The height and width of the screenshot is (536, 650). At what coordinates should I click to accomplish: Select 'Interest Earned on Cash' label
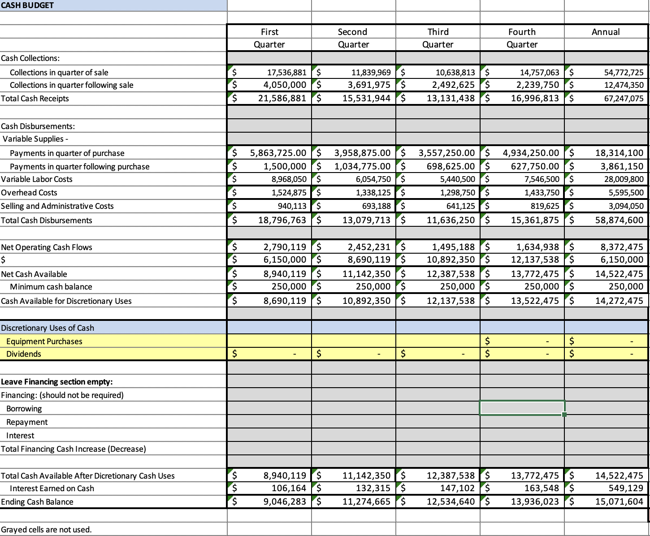[x=52, y=488]
